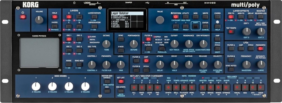Select MASTER REVERB & EQ effect
Image resolution: width=282 pixels, height=103 pixels.
coord(261,17)
